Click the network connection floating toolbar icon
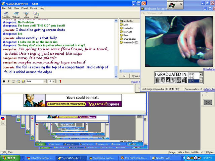215x161 pixels. coord(172,6)
